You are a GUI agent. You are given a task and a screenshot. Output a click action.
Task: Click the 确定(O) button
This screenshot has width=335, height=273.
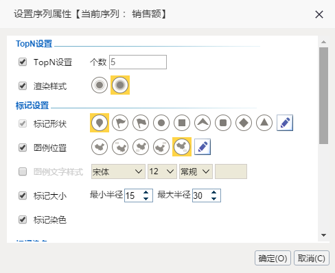(x=273, y=258)
